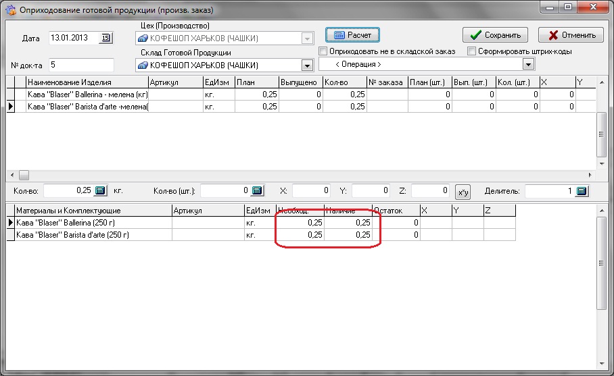
Task: Click the application icon in title bar
Action: [x=10, y=10]
